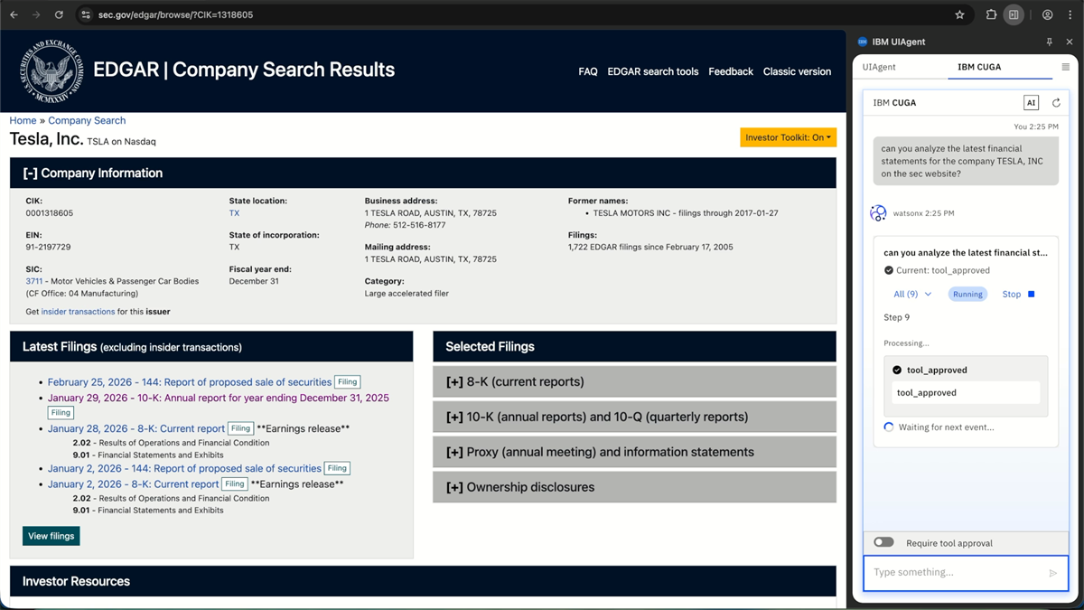Click the site info icon in address bar
1084x610 pixels.
(x=86, y=14)
